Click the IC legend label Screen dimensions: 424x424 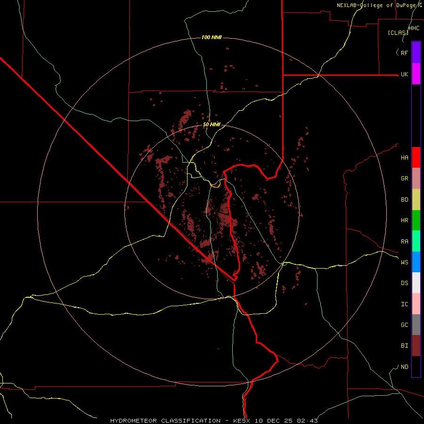click(x=404, y=304)
